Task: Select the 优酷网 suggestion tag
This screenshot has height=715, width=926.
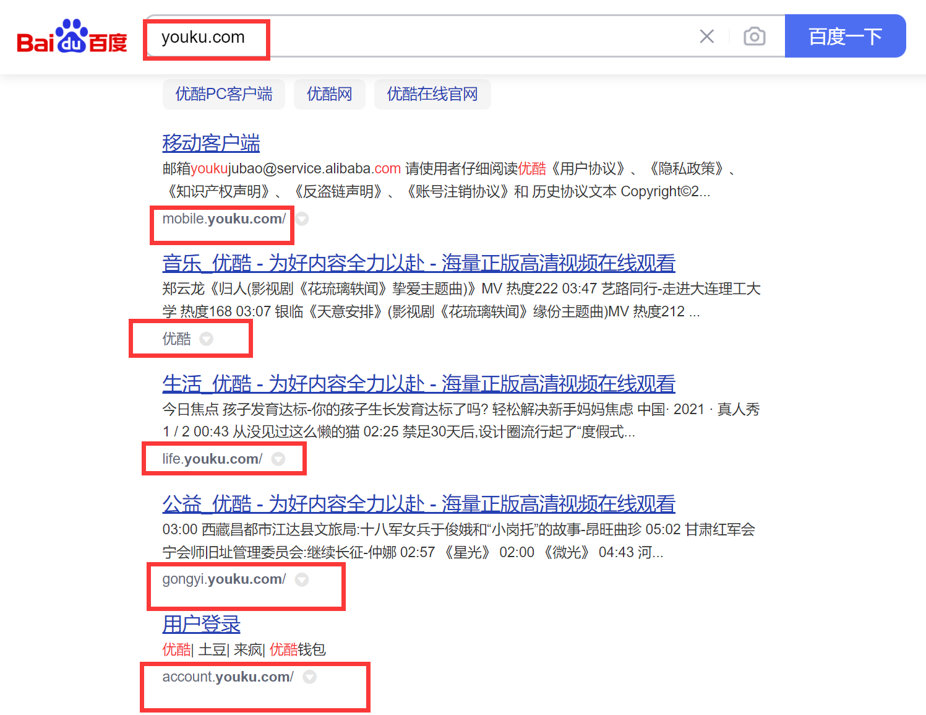Action: click(329, 94)
